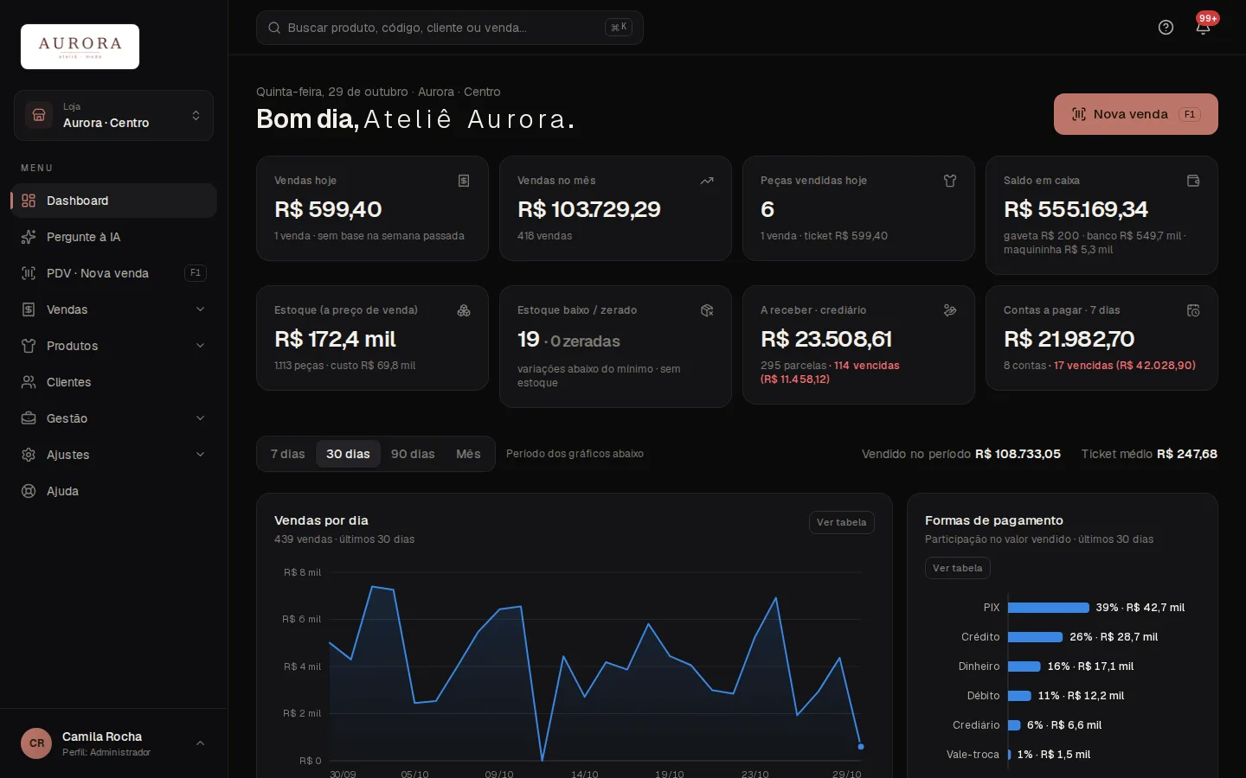
Task: Click shirt icon on Peças vendidas hoje card
Action: click(950, 181)
